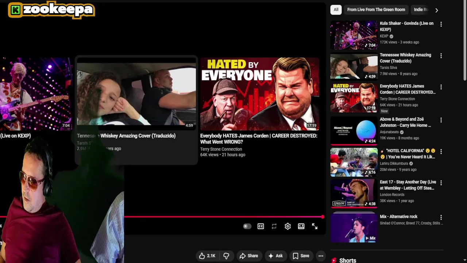Open more actions ellipsis below video

pos(321,256)
